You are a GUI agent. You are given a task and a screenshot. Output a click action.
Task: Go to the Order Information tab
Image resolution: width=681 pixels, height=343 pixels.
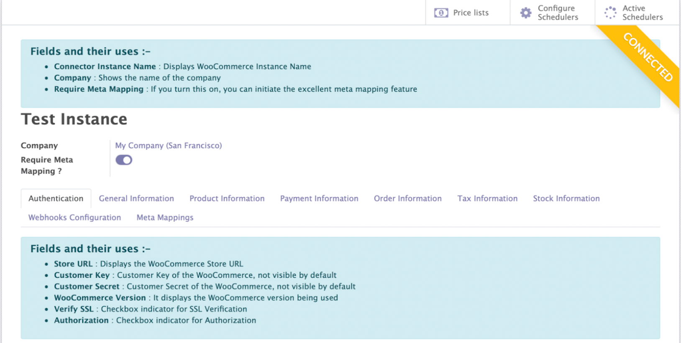pyautogui.click(x=407, y=199)
